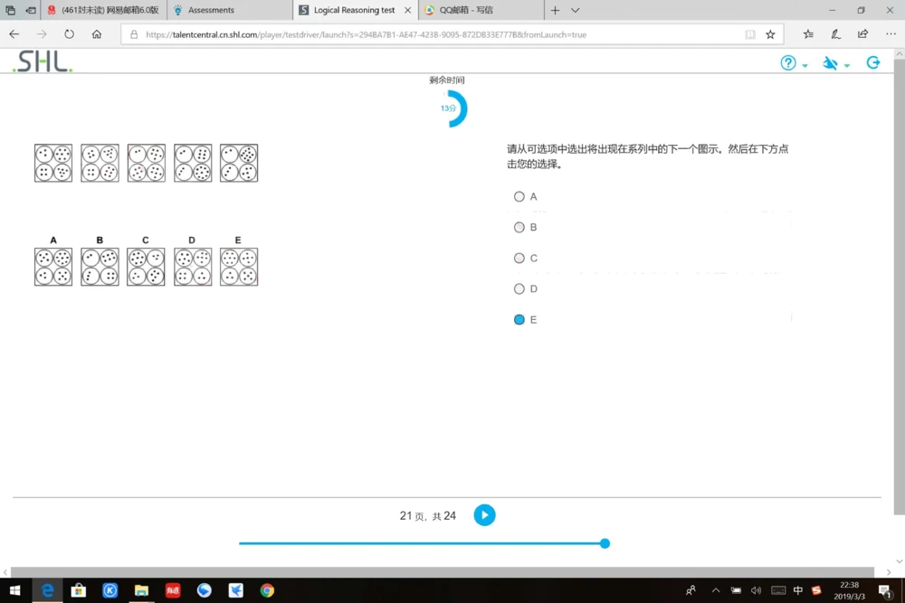Image resolution: width=905 pixels, height=603 pixels.
Task: Expand the eye-slash icon dropdown arrow
Action: coord(845,66)
